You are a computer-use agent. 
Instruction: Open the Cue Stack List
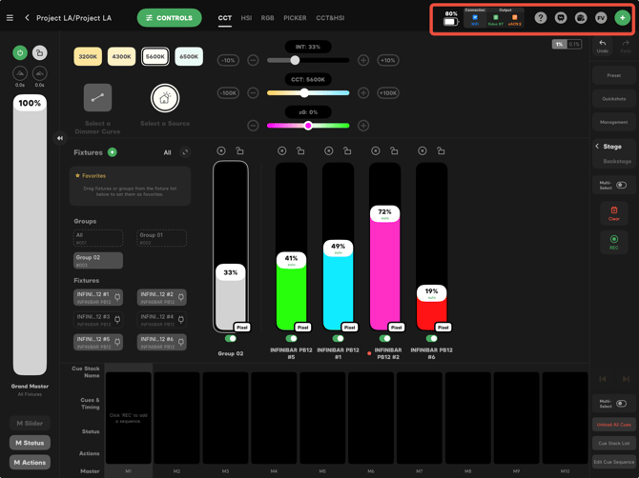(x=614, y=443)
